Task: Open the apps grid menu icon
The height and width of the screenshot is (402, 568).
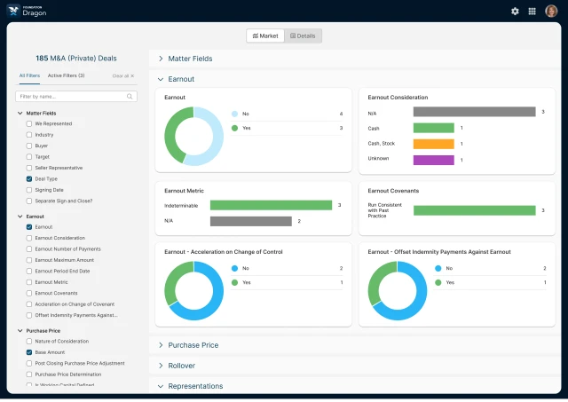Action: tap(532, 11)
